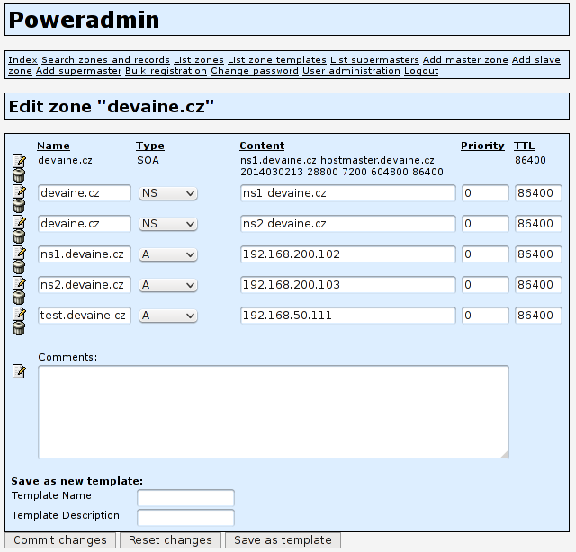
Task: Edit the SOA record for devaine.cz
Action: click(19, 161)
